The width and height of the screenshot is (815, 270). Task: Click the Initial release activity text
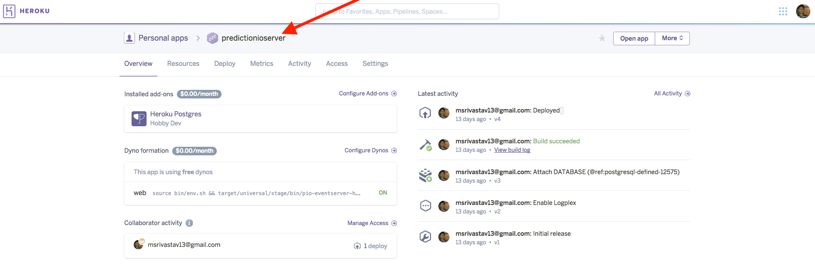pyautogui.click(x=552, y=234)
